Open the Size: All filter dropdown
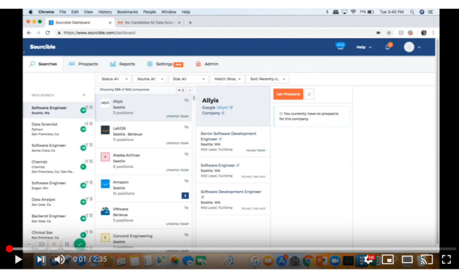 (189, 79)
